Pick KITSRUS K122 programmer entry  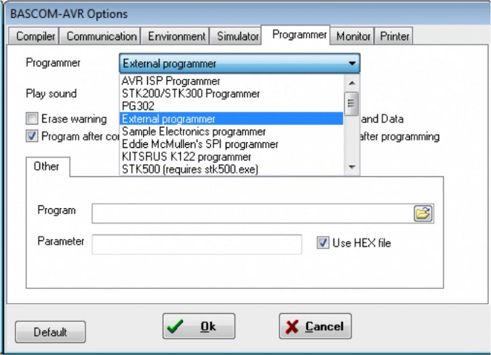click(x=187, y=157)
